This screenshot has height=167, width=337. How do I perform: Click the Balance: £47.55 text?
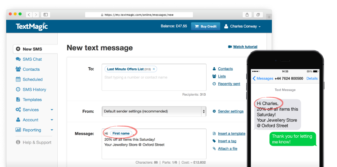tap(174, 26)
